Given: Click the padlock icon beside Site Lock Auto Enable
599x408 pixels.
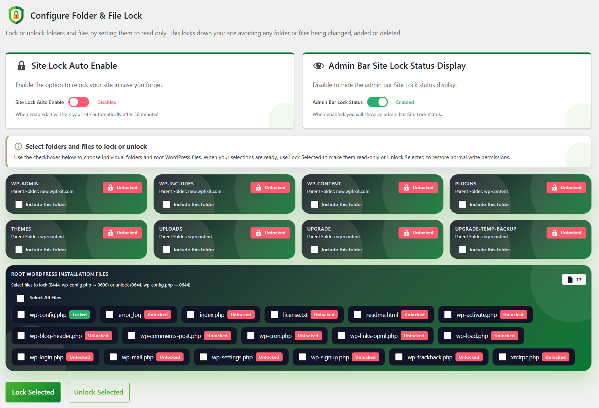Looking at the screenshot, I should click(x=21, y=66).
